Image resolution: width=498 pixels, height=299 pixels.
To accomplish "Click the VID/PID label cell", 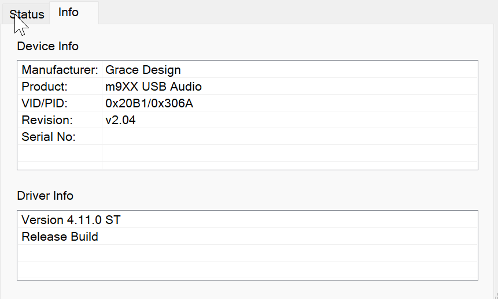I will pyautogui.click(x=46, y=103).
